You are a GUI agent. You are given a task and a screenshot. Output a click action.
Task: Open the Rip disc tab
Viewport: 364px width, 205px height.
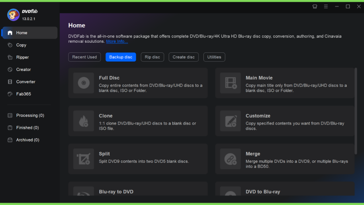[152, 57]
